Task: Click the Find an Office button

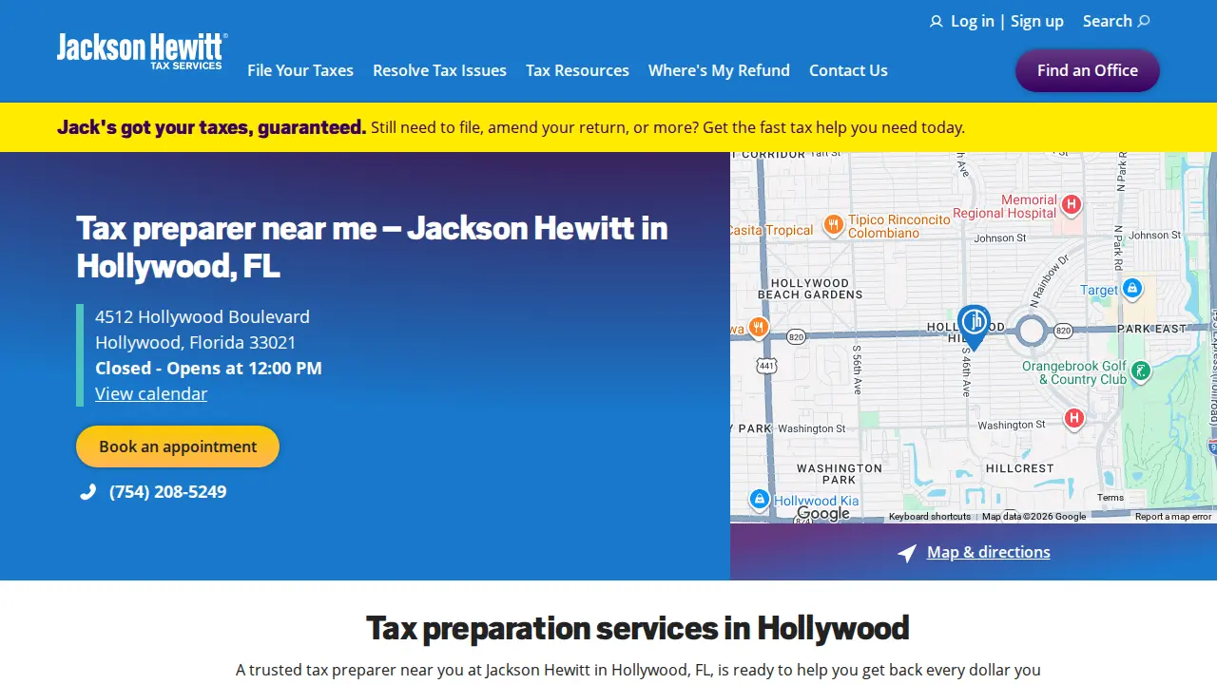Action: (x=1088, y=70)
